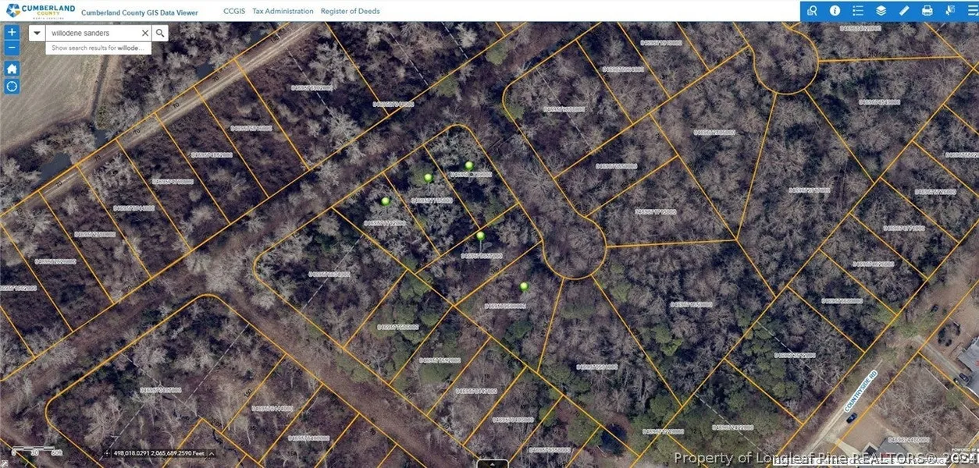The image size is (979, 468).
Task: Open the Layer List widget
Action: (x=881, y=11)
